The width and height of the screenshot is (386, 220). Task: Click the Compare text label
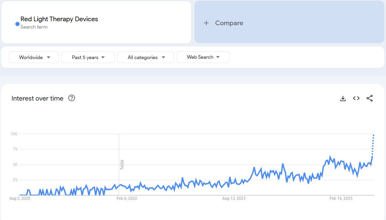(229, 23)
